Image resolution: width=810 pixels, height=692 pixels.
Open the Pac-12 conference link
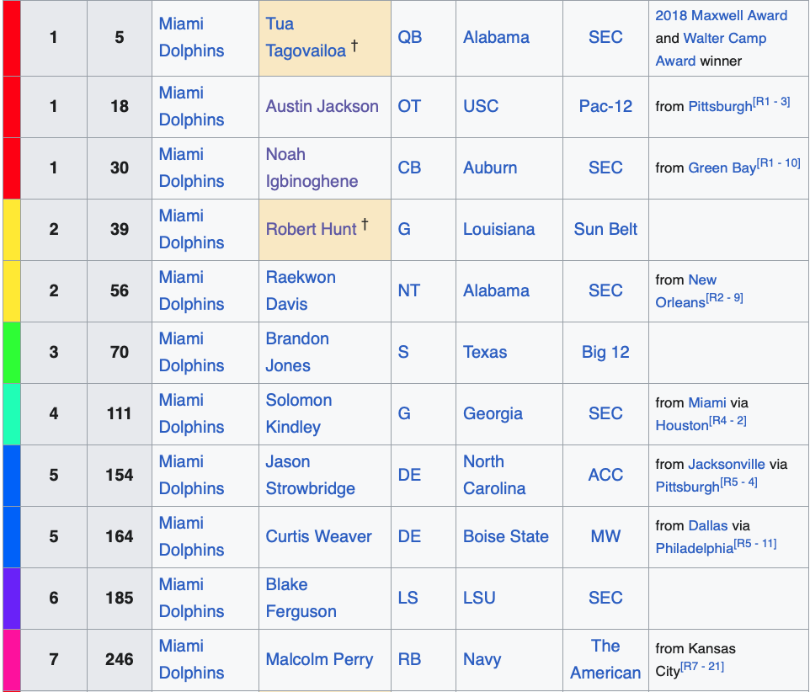click(x=605, y=106)
